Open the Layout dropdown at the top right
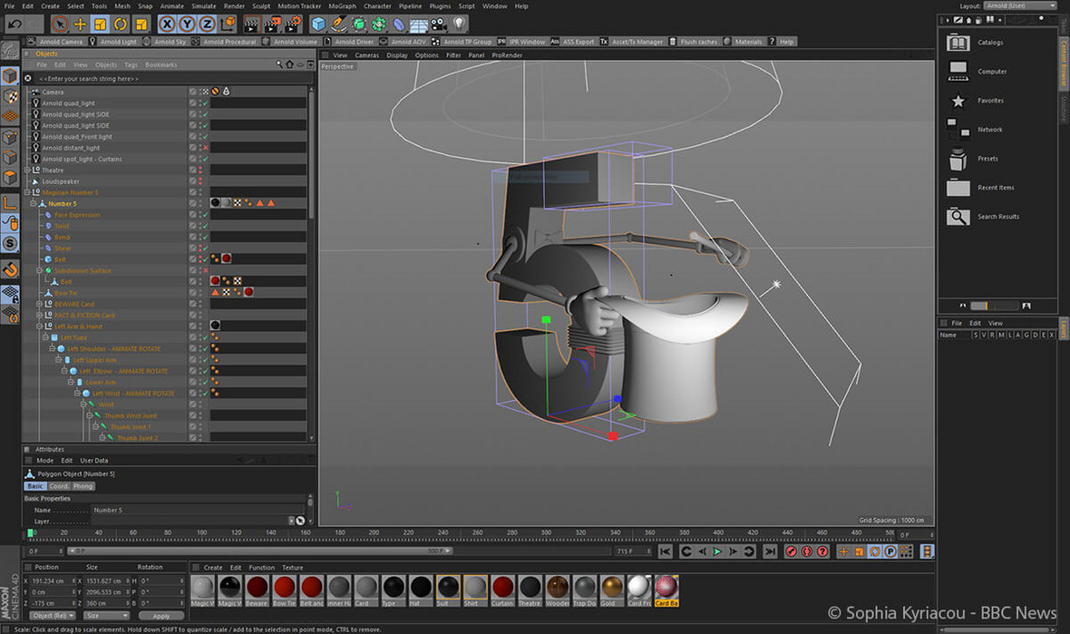This screenshot has width=1070, height=634. click(1019, 6)
